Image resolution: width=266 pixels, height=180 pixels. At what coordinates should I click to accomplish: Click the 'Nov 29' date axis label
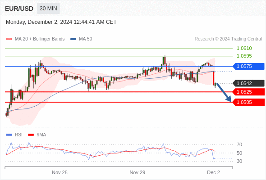[137, 172]
